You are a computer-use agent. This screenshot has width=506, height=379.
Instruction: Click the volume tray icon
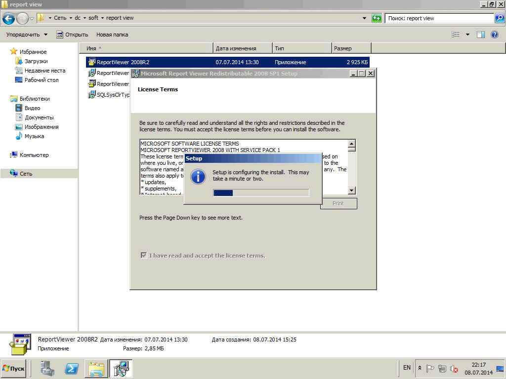click(454, 368)
